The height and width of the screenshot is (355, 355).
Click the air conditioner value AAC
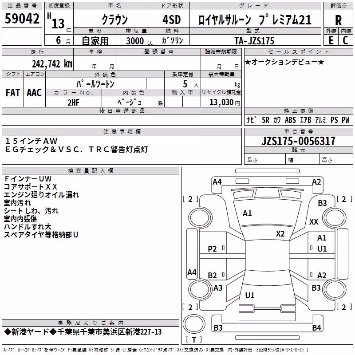[34, 93]
